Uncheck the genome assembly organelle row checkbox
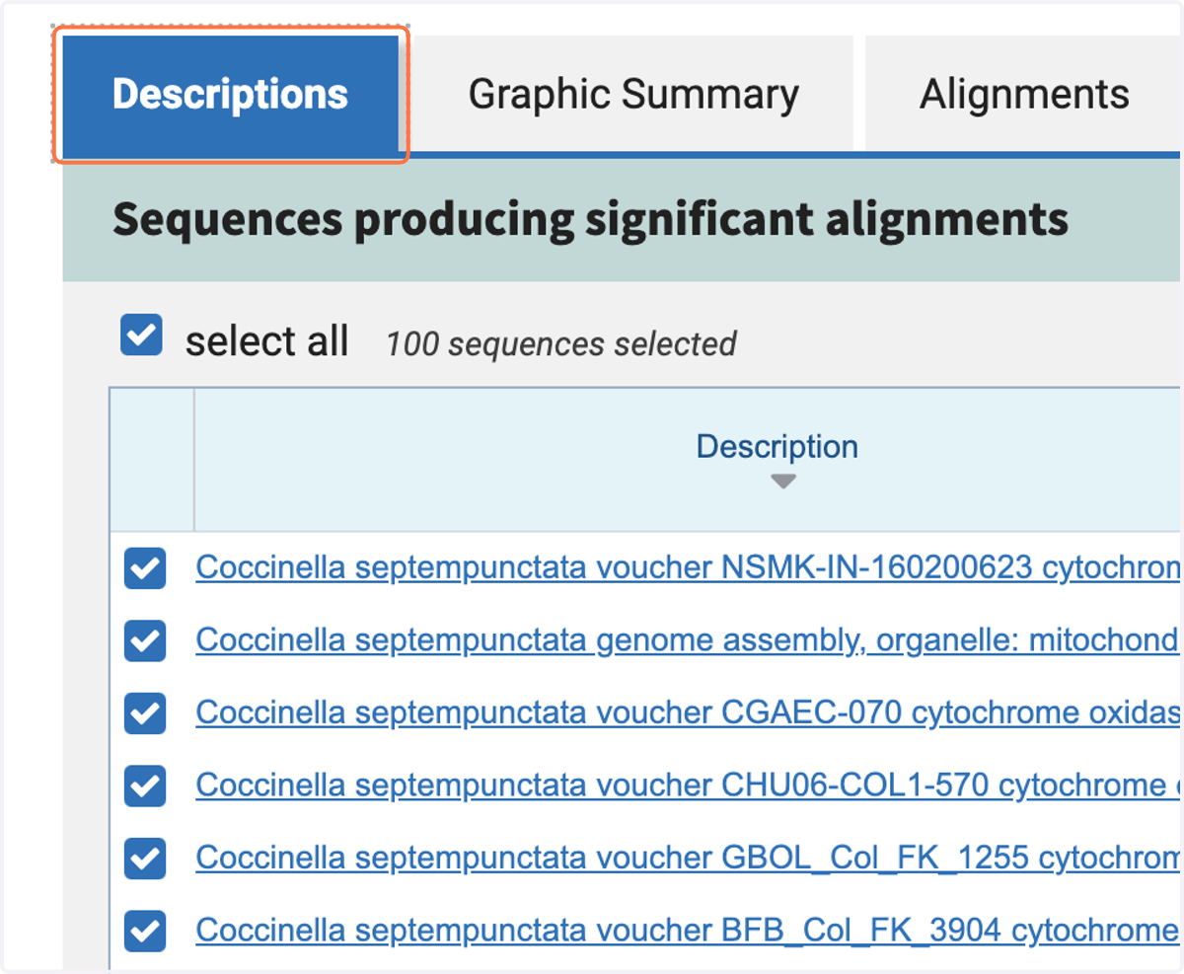This screenshot has width=1184, height=974. 145,641
